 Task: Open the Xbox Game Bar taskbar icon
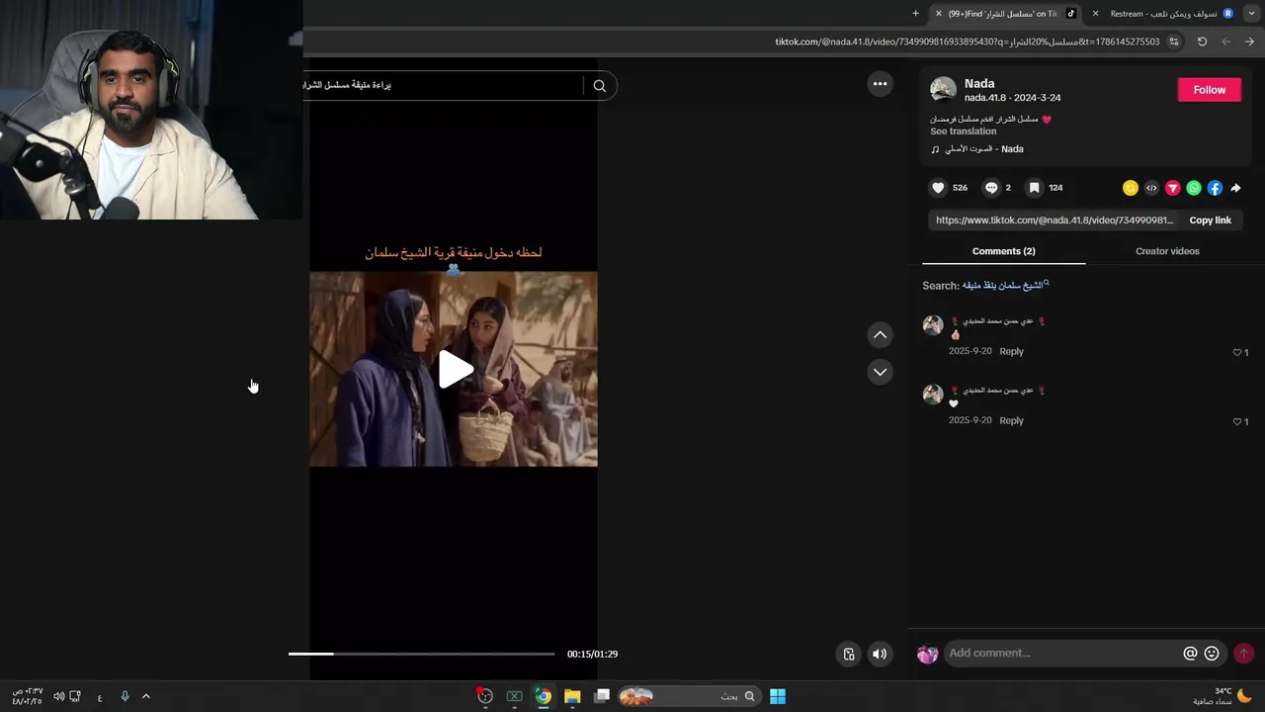point(514,696)
